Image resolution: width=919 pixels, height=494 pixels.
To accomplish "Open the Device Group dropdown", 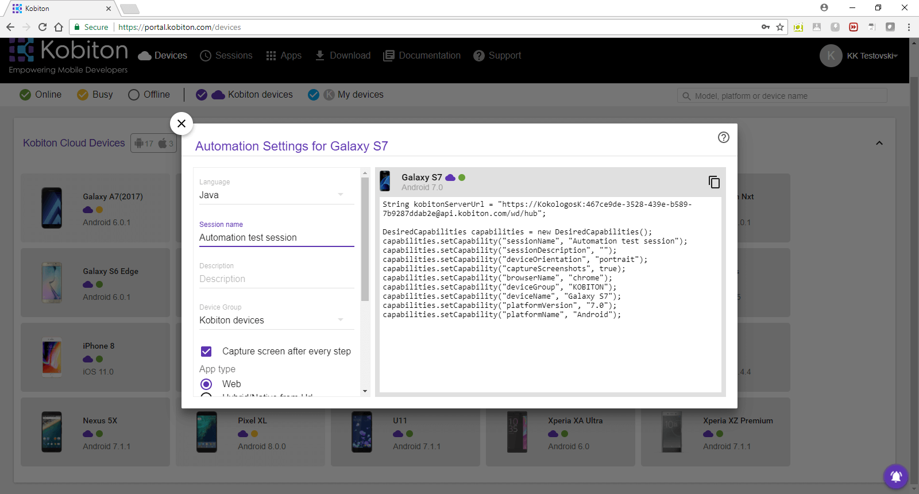I will [276, 321].
